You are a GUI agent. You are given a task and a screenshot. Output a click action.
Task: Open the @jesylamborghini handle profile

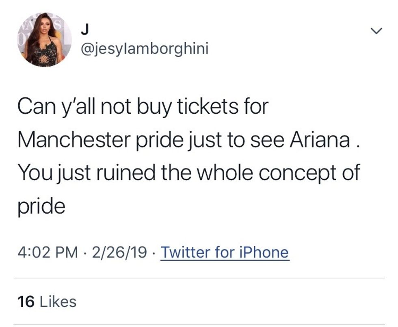pos(145,50)
